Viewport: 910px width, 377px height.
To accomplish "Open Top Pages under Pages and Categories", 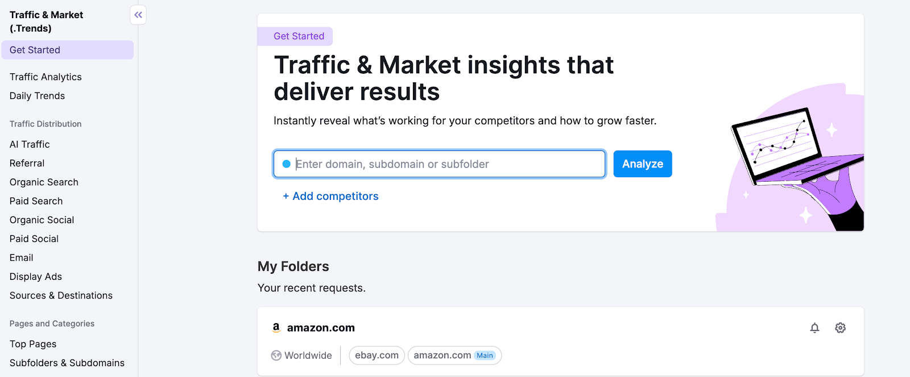I will coord(32,344).
